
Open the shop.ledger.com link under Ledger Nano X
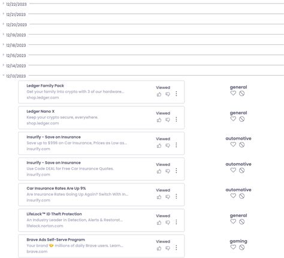[x=43, y=123]
